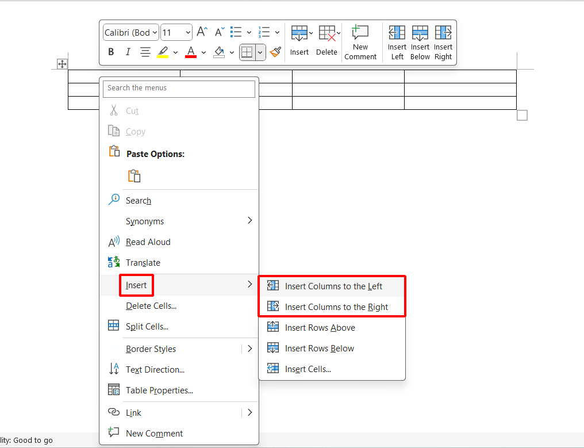Click the Search the menus field
The width and height of the screenshot is (584, 448).
click(x=179, y=88)
